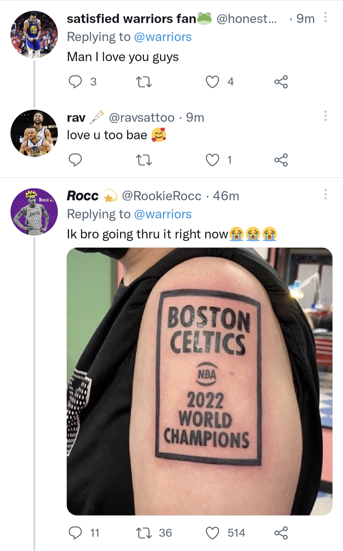Open more options for satisfied warriors fan's tweet

click(325, 19)
